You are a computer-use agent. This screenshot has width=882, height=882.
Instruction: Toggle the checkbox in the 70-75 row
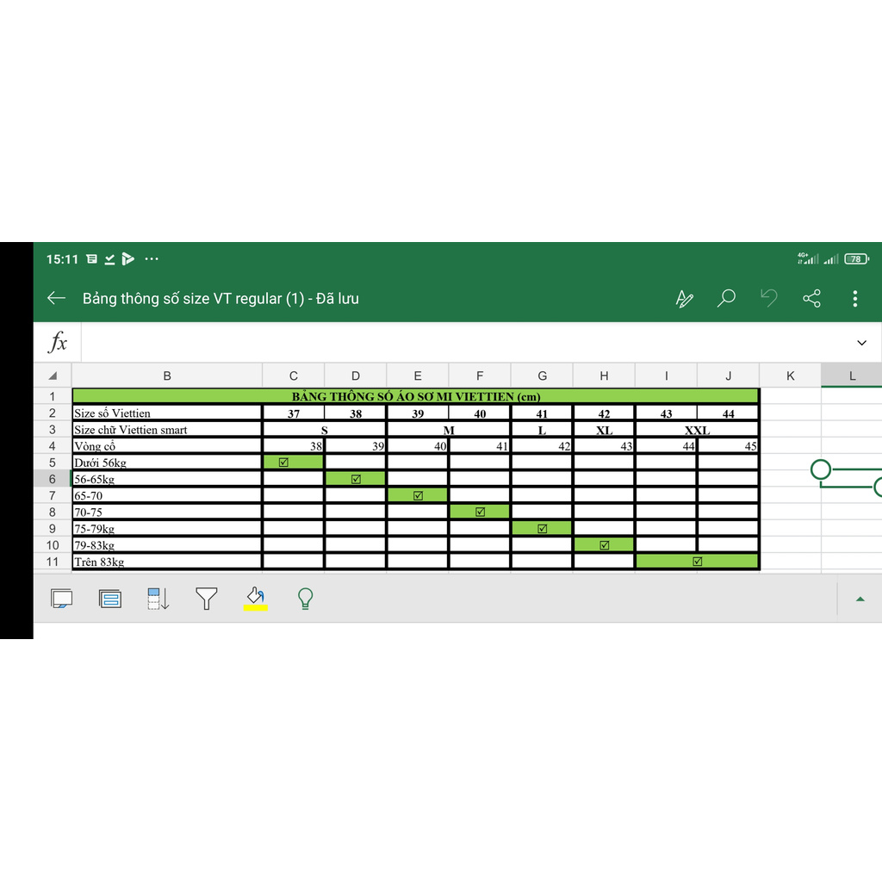pyautogui.click(x=480, y=512)
